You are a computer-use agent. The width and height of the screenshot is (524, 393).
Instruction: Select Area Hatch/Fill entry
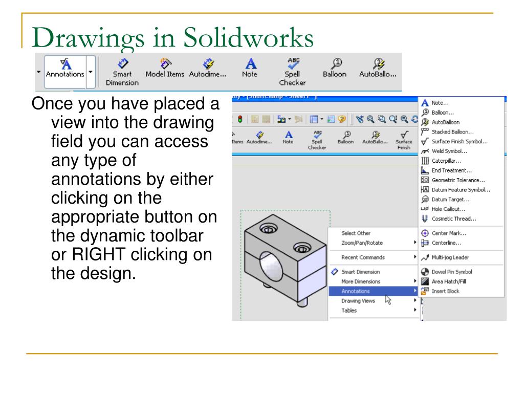coord(462,282)
